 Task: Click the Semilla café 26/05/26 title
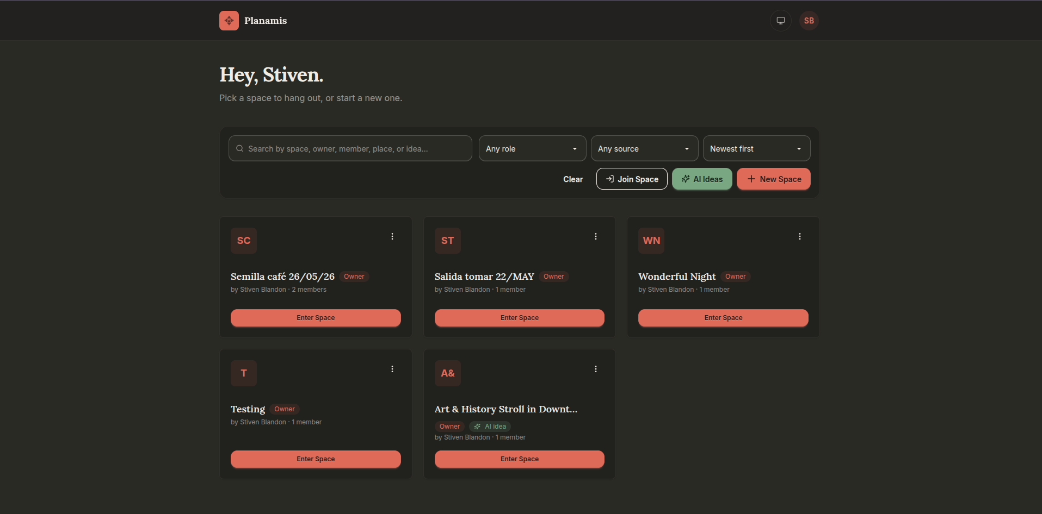(282, 277)
